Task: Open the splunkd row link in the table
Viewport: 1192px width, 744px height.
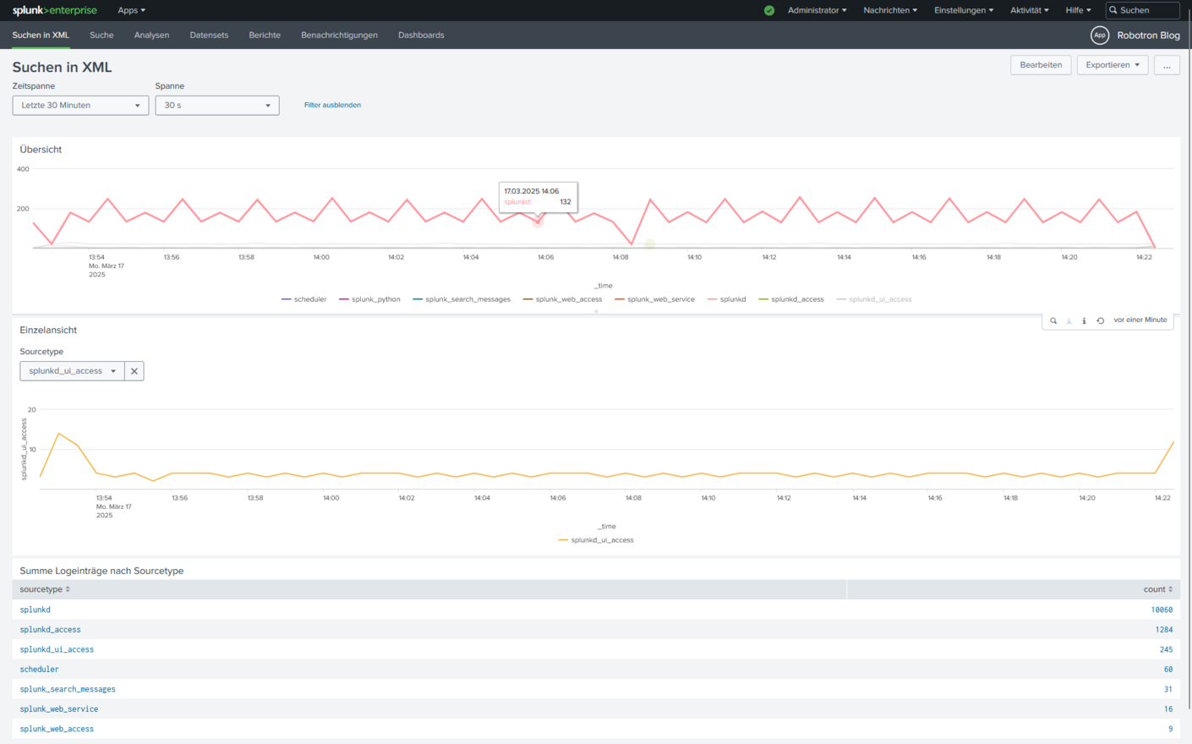Action: point(36,610)
